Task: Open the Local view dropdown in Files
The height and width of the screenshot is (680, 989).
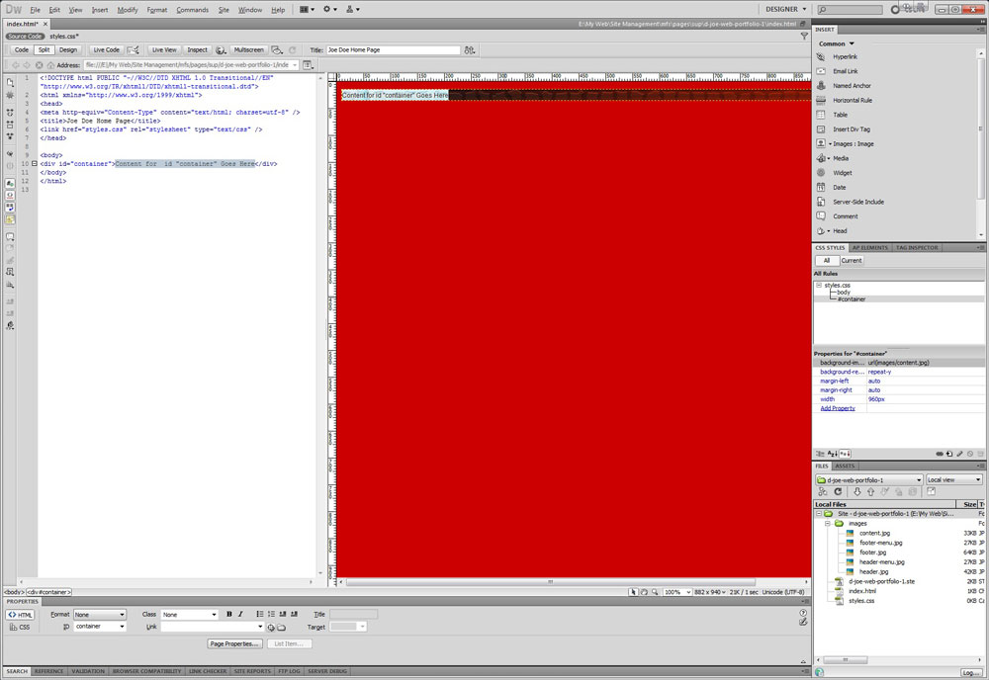Action: pyautogui.click(x=953, y=479)
